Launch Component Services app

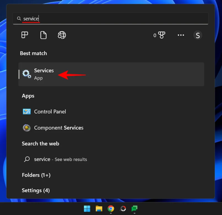pyautogui.click(x=59, y=128)
